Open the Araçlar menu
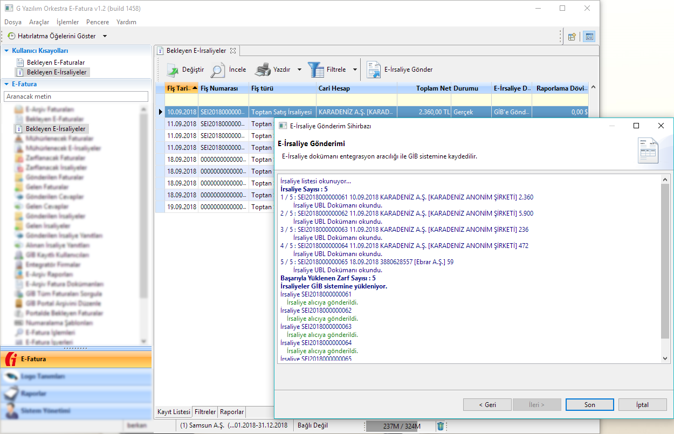The height and width of the screenshot is (434, 674). click(39, 22)
